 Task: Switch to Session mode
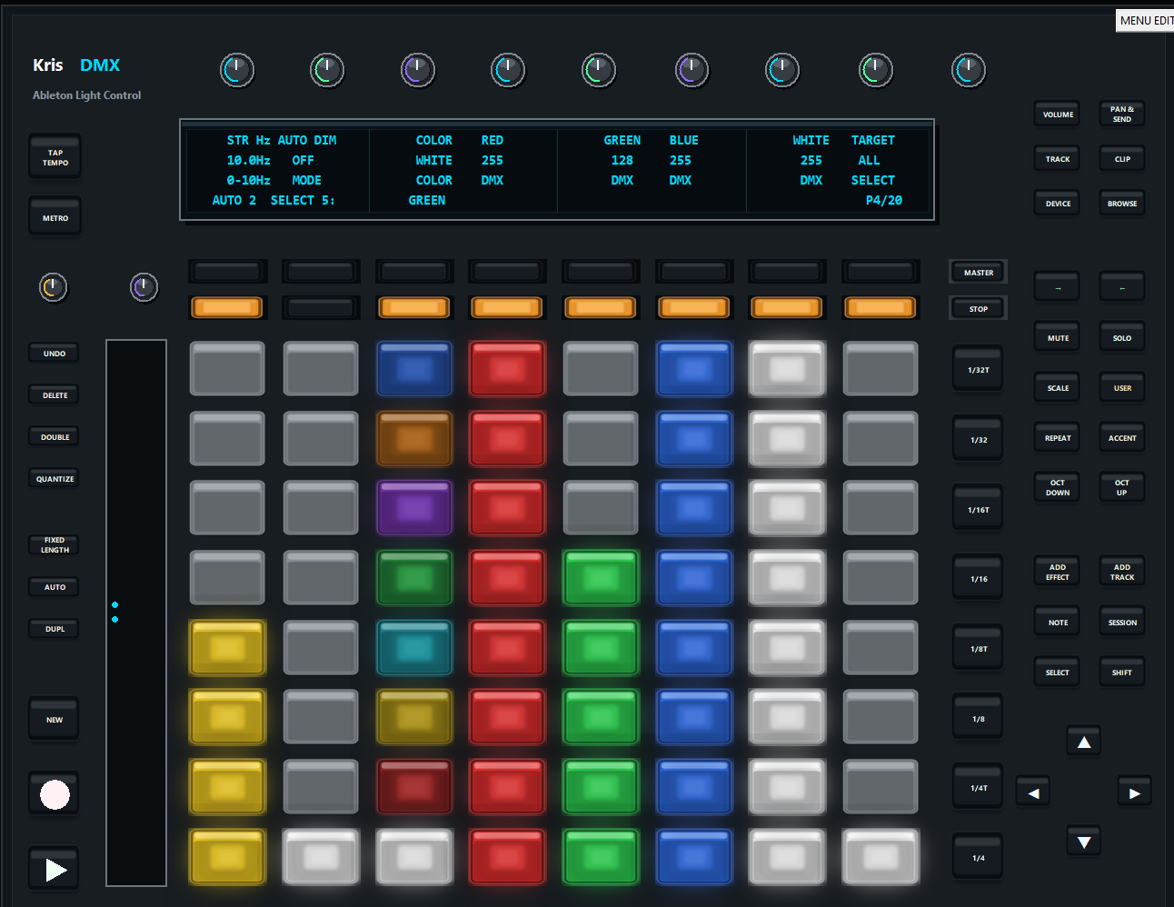(x=1121, y=623)
